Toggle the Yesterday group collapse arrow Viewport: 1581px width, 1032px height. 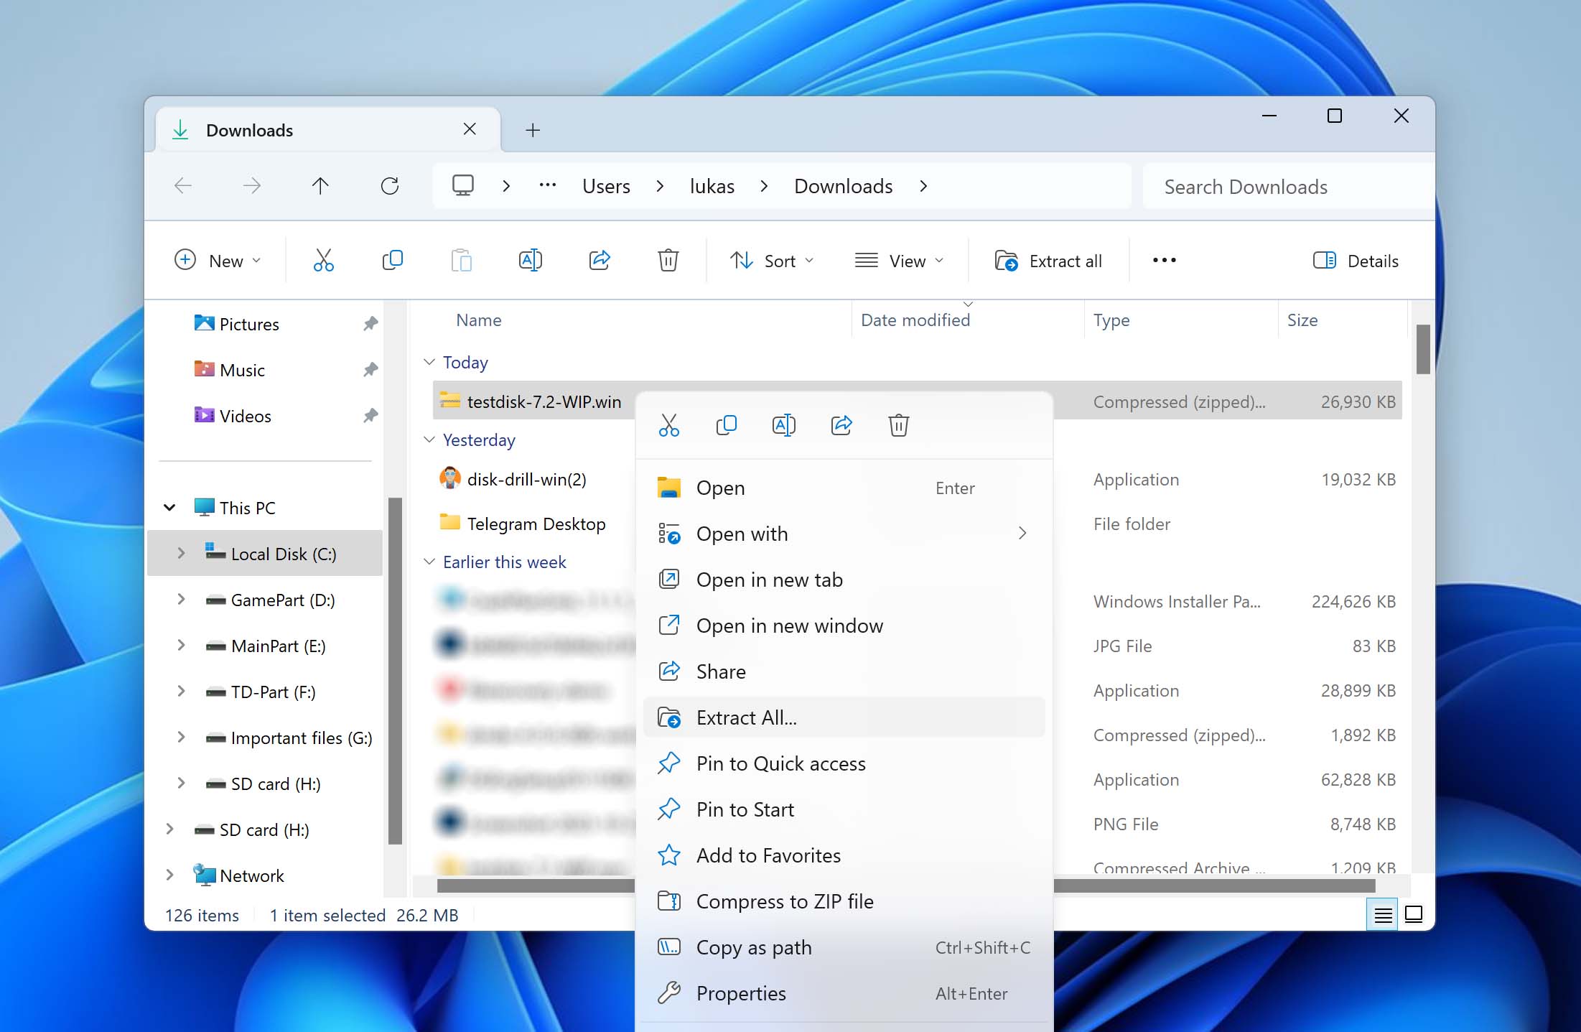tap(431, 440)
